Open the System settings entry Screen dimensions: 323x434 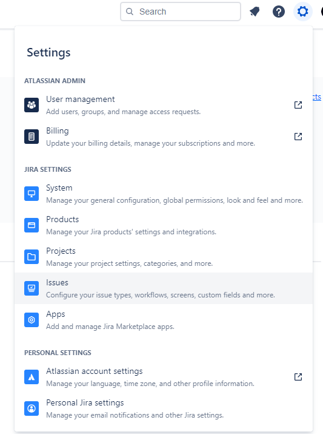164,194
